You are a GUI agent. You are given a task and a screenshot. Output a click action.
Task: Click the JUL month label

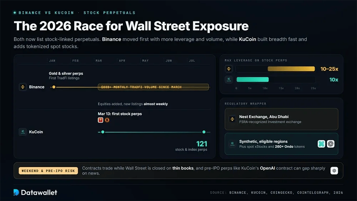click(x=192, y=61)
